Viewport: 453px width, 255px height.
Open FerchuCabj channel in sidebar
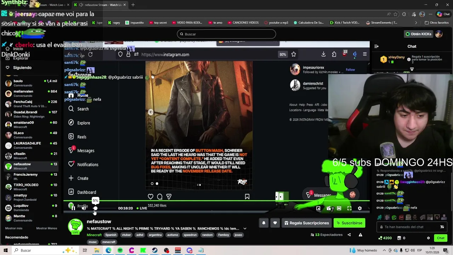pos(31,104)
